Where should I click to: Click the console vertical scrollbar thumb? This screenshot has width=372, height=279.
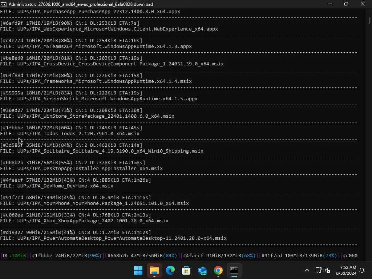pos(369,20)
